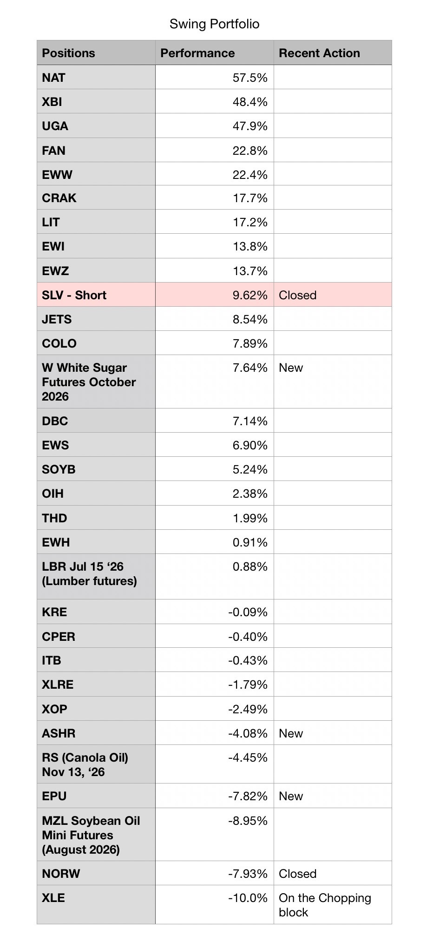The image size is (433, 948).
Task: Click the Closed action beside SLV - Short
Action: 297,295
